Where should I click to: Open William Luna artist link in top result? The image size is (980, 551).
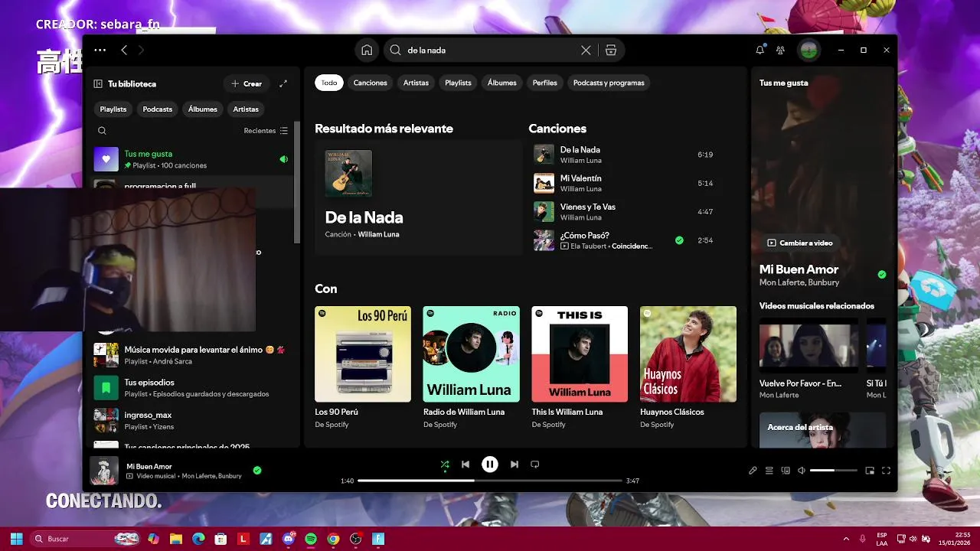[x=378, y=234]
